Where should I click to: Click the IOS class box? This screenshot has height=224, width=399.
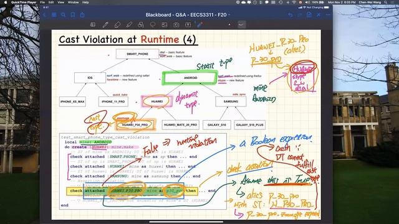click(x=90, y=78)
